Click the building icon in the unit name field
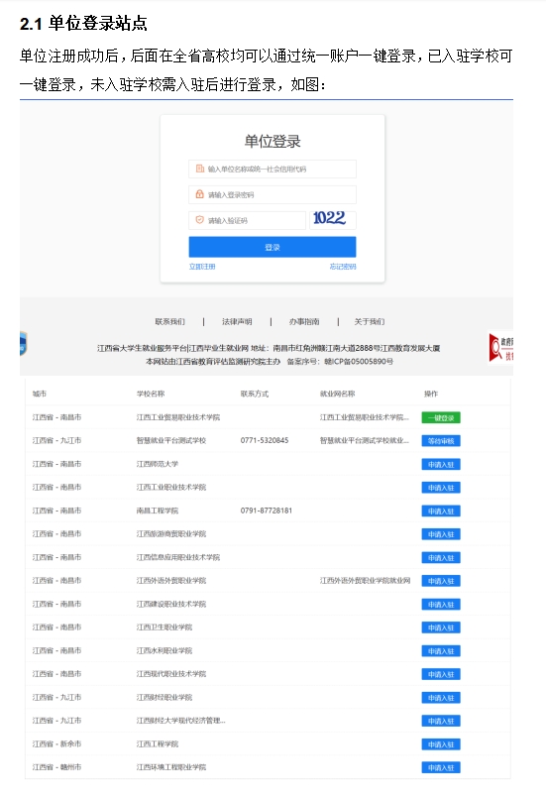 tap(199, 169)
